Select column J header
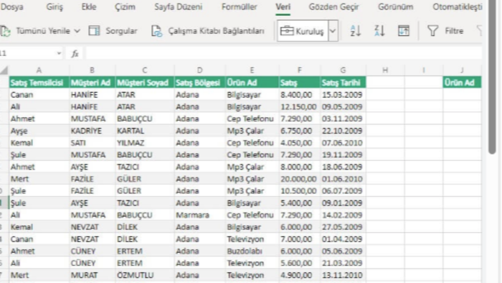 pyautogui.click(x=462, y=70)
